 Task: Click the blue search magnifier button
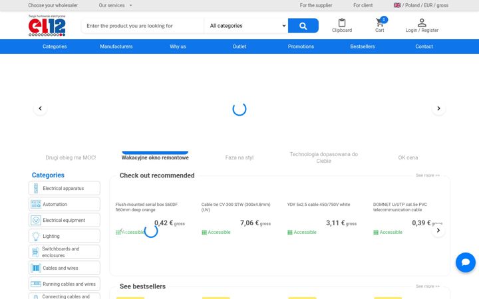click(x=303, y=26)
